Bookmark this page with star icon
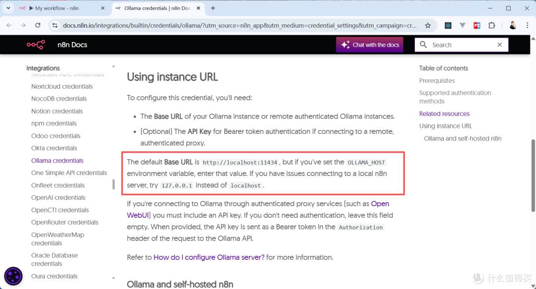 tap(428, 25)
